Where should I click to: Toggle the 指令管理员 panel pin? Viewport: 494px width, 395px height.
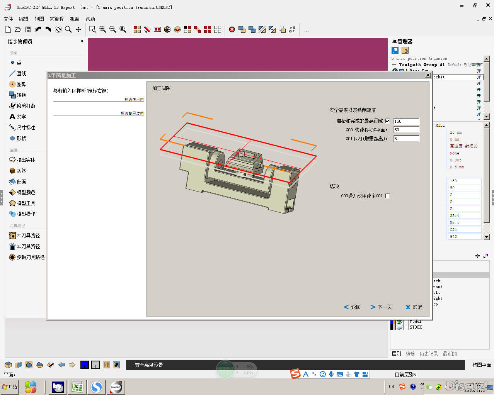(82, 41)
